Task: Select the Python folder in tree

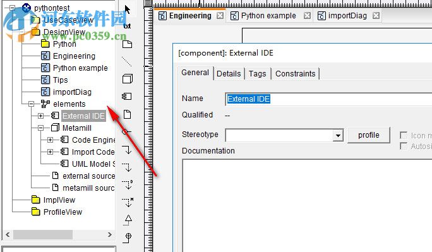Action: coord(64,44)
